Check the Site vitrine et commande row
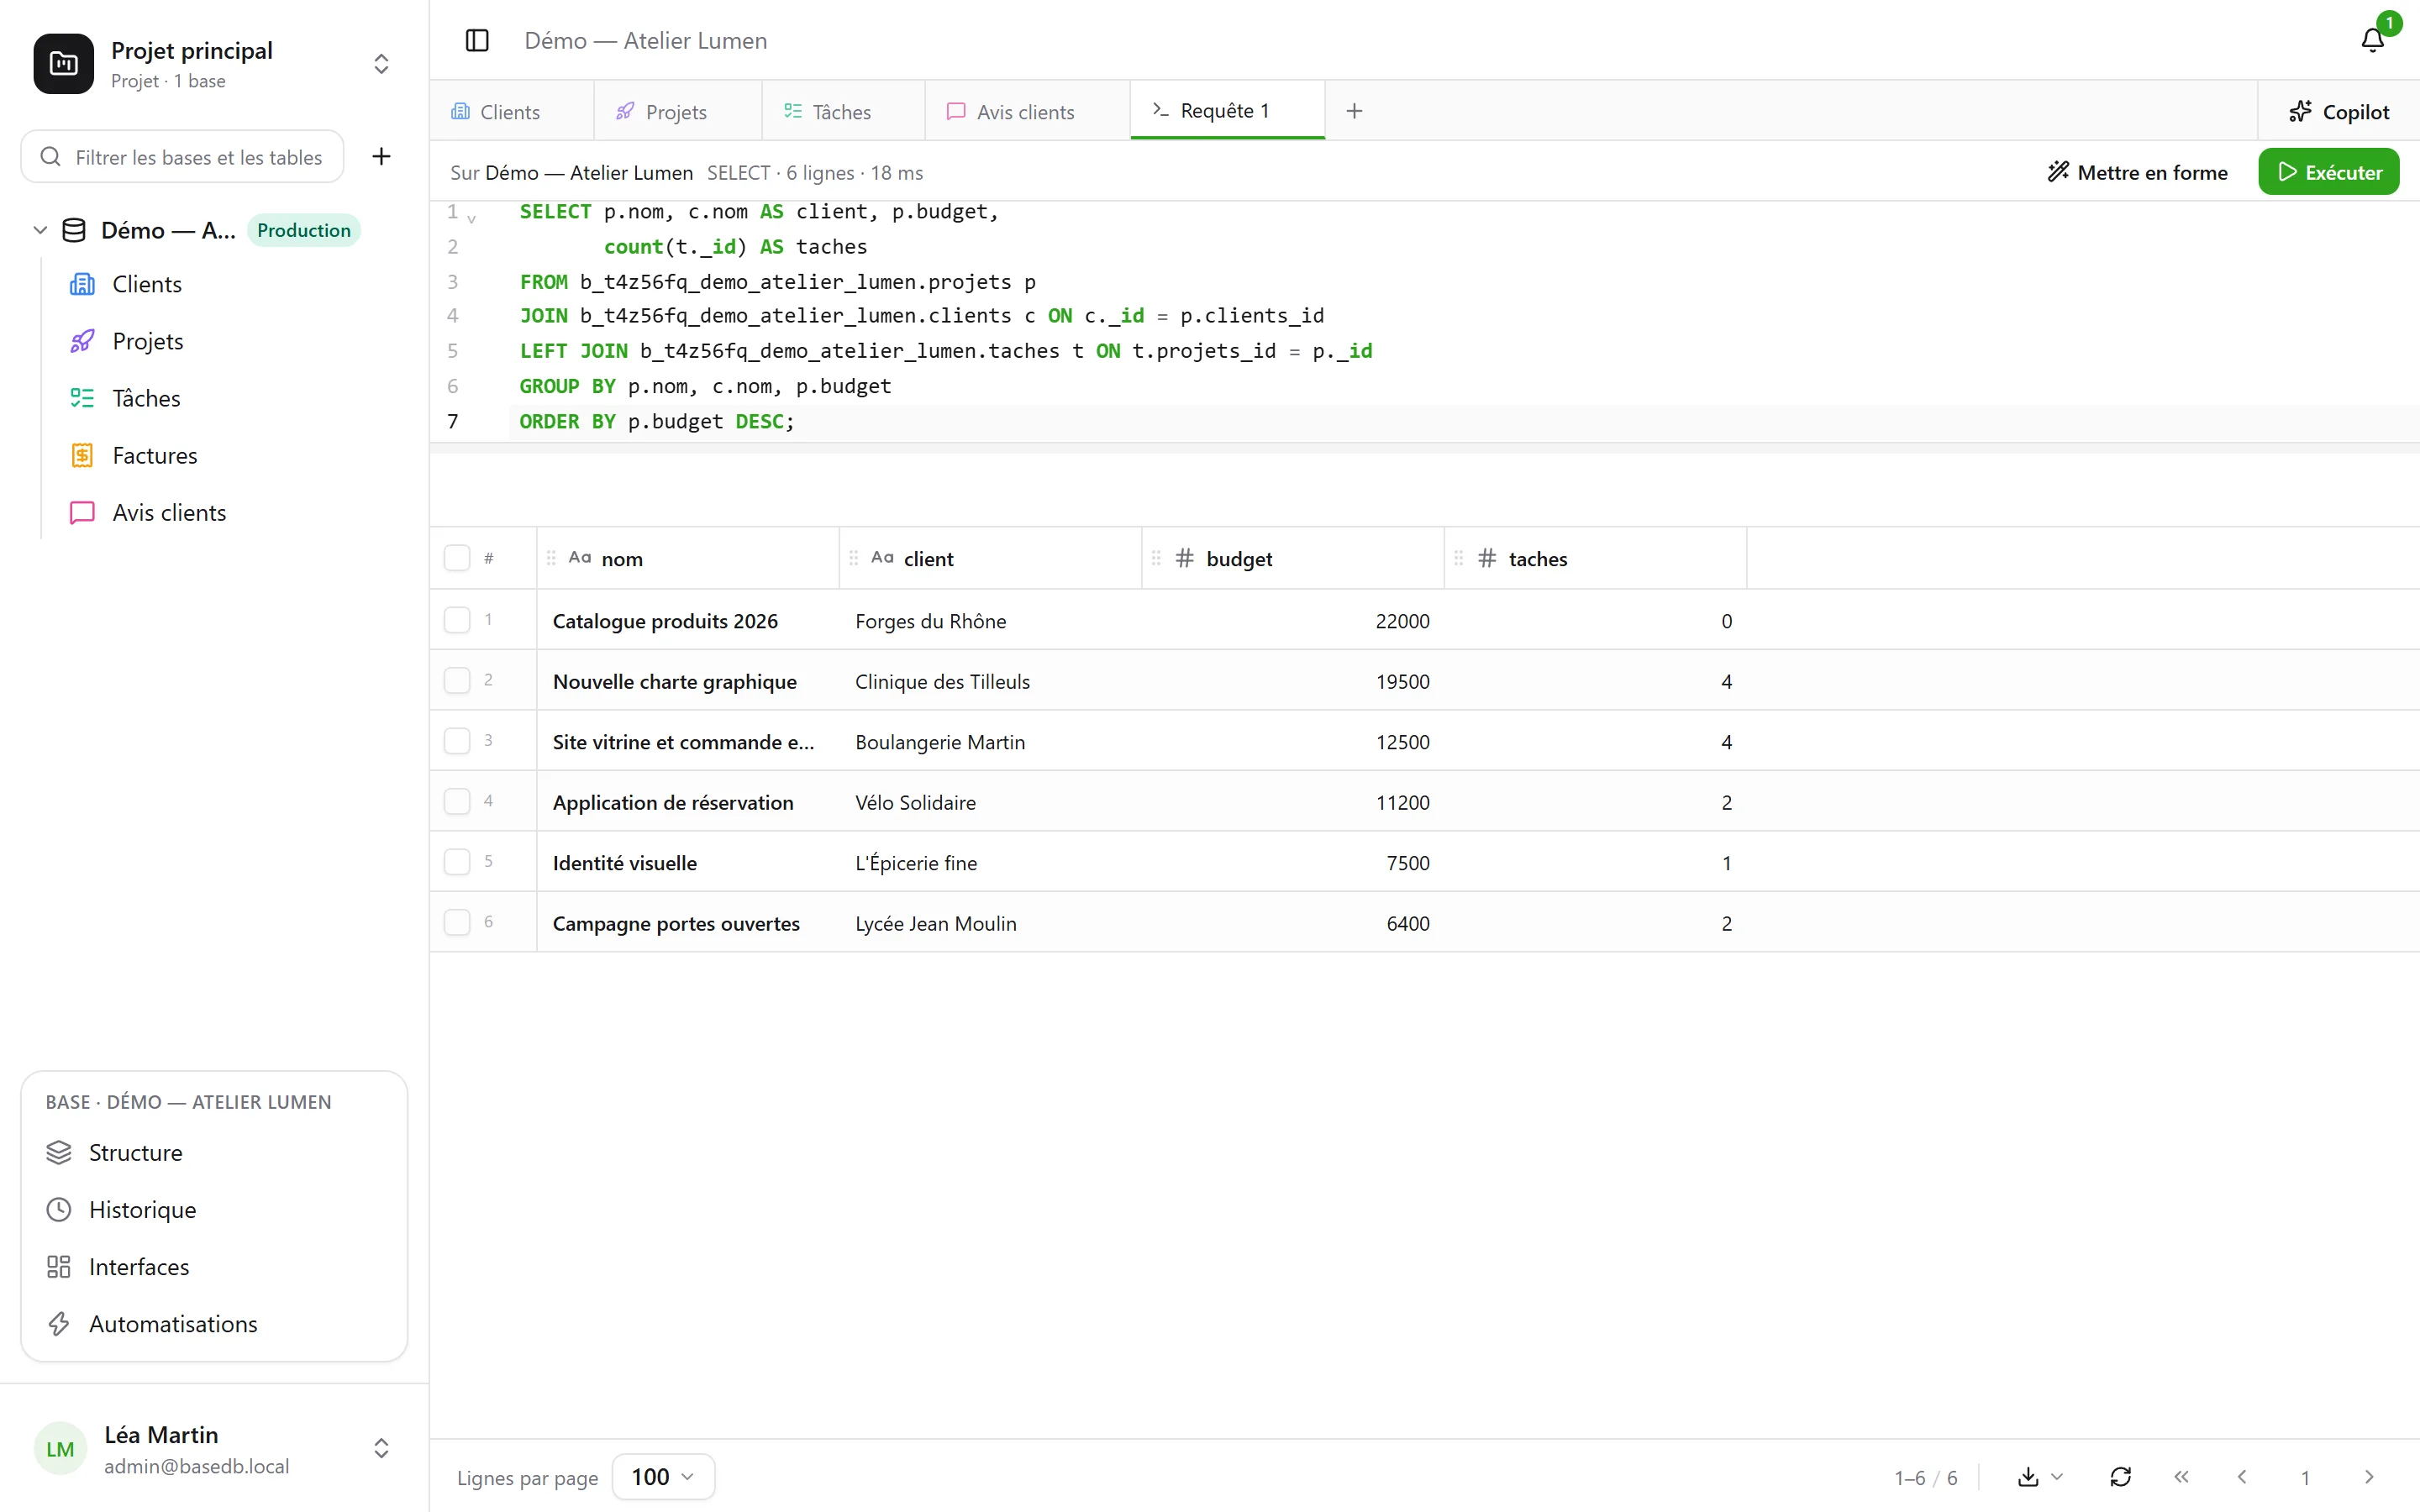2420x1512 pixels. click(x=457, y=741)
